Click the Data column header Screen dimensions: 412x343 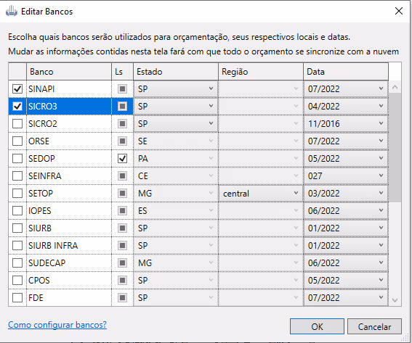[x=346, y=72]
